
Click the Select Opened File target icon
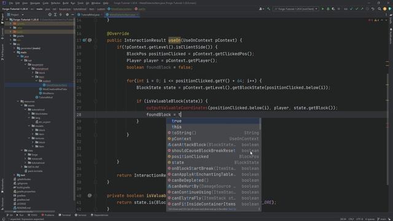pos(50,15)
